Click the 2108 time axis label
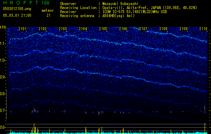211x134 pixels. 163,29
